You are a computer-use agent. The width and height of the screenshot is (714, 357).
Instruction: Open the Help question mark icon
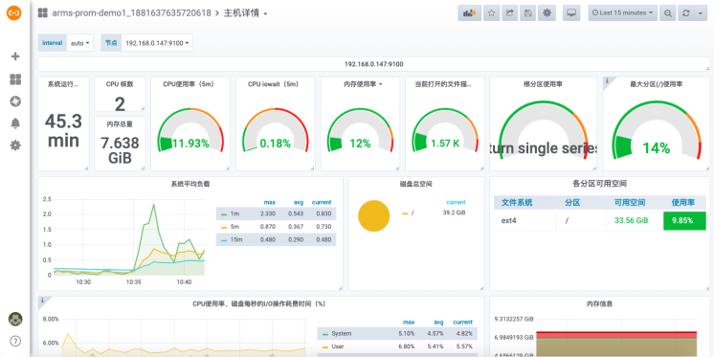tap(15, 341)
